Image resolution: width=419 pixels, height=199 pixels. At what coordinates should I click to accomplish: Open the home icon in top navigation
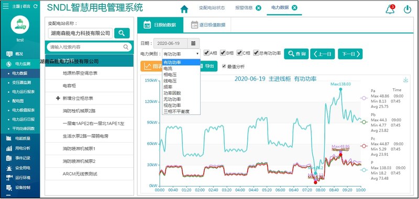coord(184,9)
